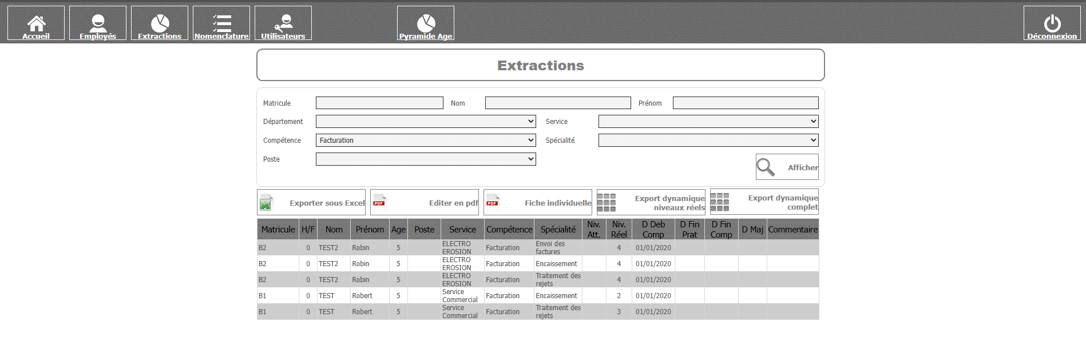Viewport: 1086px width, 341px height.
Task: Click into the Prénom input field
Action: (746, 103)
